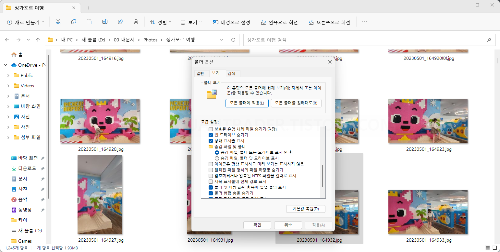This screenshot has width=500, height=252.
Task: Click 기본값 복원(D) button
Action: tap(306, 209)
